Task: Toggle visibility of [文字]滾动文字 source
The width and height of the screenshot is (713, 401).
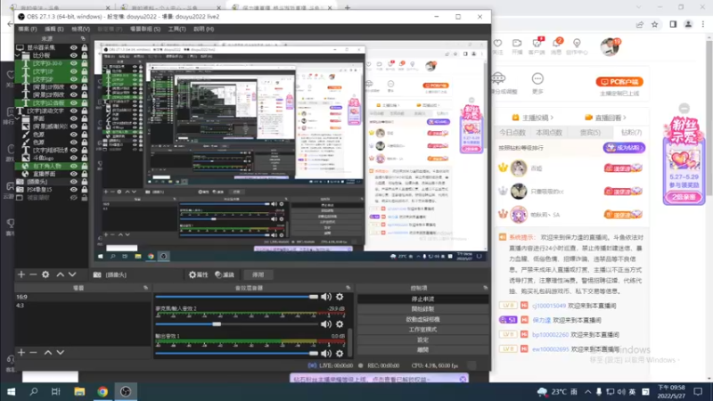Action: tap(73, 110)
